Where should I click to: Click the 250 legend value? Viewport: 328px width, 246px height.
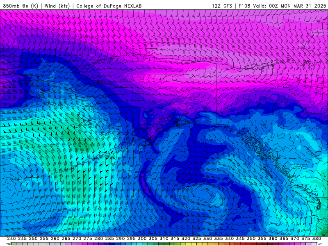[x=33, y=239]
